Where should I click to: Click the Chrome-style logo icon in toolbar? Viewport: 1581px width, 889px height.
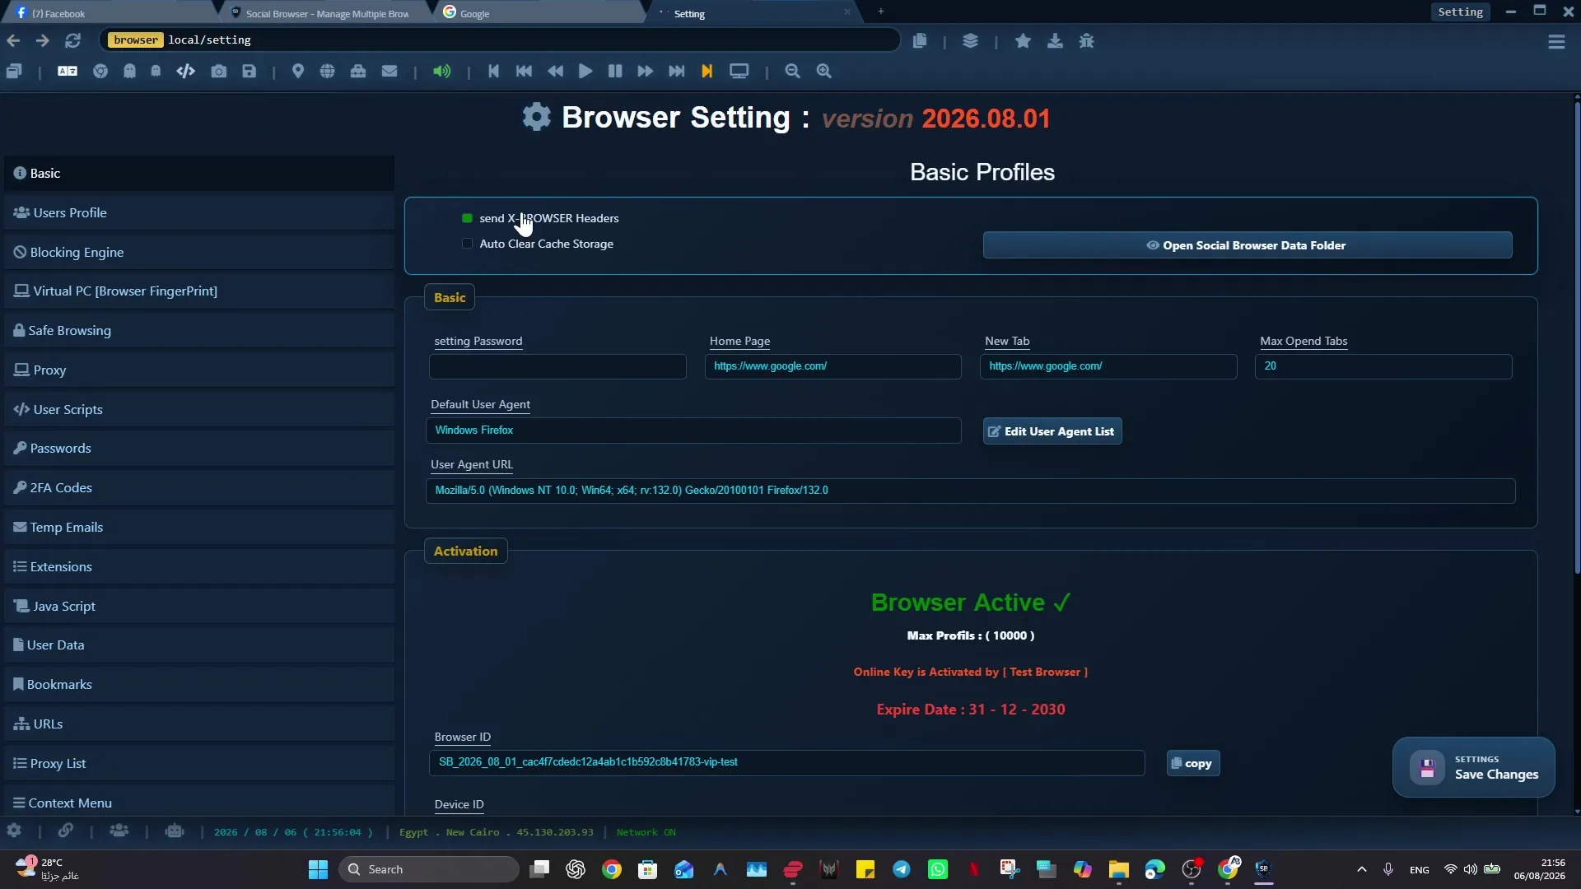coord(100,72)
